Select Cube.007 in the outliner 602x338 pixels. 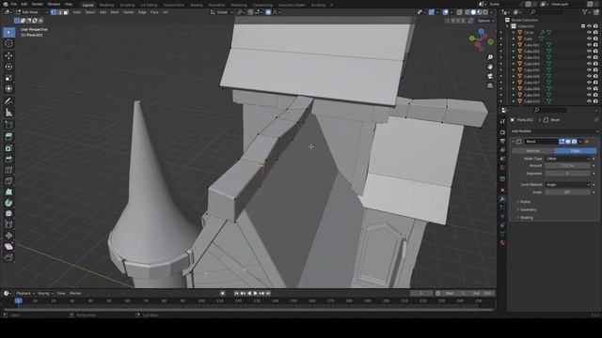(531, 83)
